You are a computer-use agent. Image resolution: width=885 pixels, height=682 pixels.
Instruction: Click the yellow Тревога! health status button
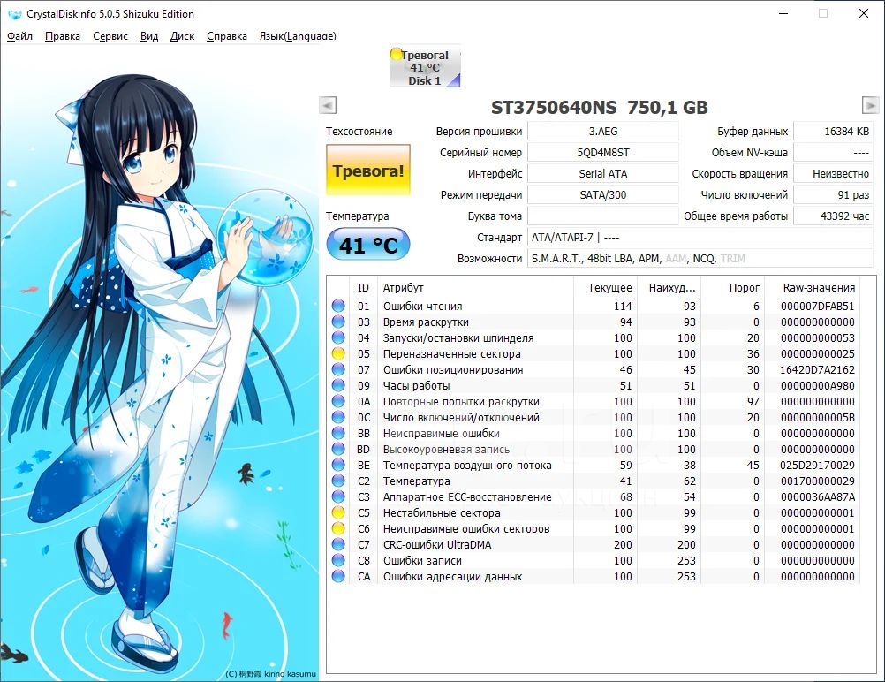368,170
